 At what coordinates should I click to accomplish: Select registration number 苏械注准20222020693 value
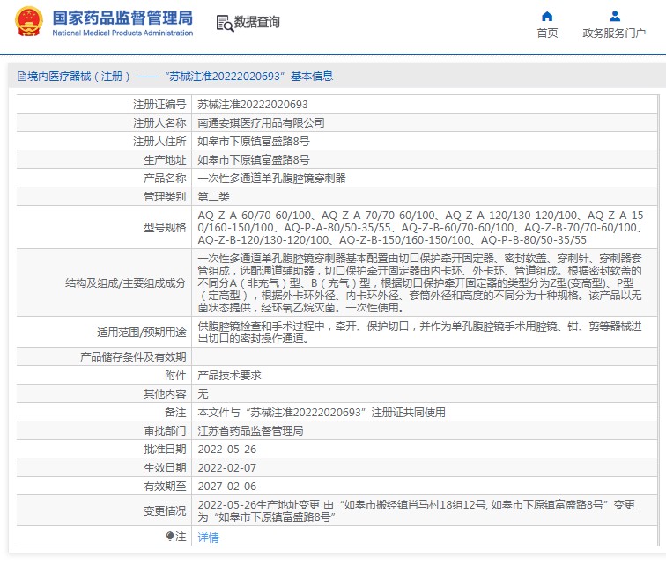pyautogui.click(x=253, y=105)
